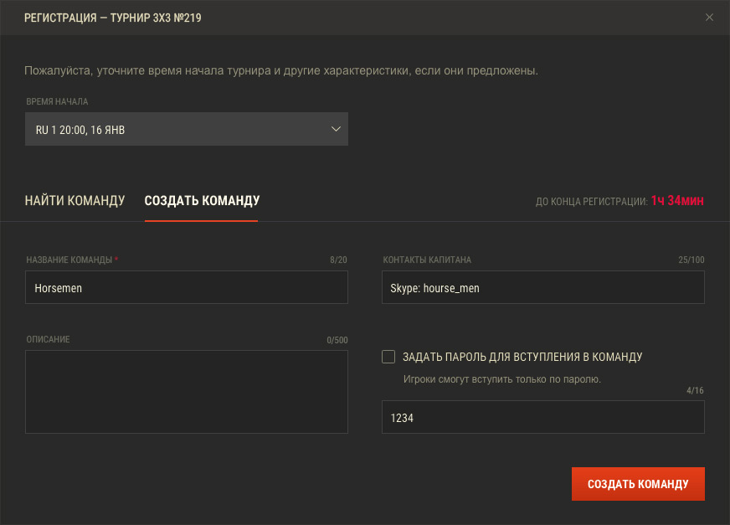The height and width of the screenshot is (525, 730).
Task: Click the empty Описание text area
Action: tap(186, 392)
